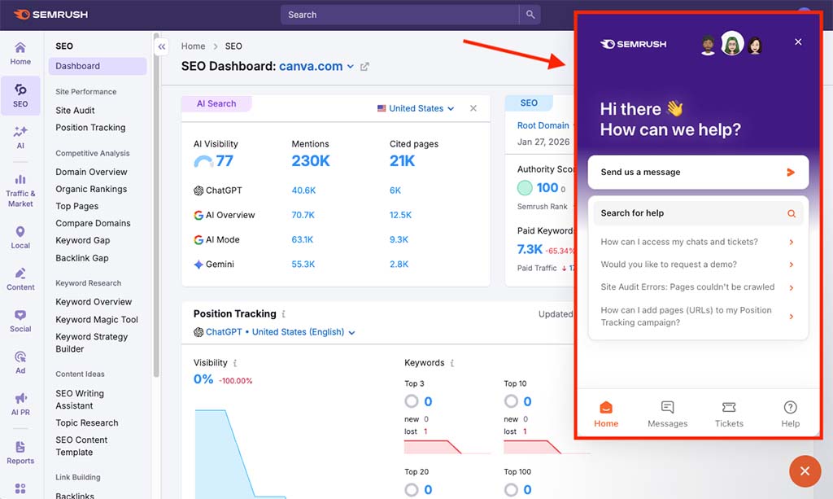Select the AI PR sidebar icon
This screenshot has height=499, width=833.
click(20, 403)
